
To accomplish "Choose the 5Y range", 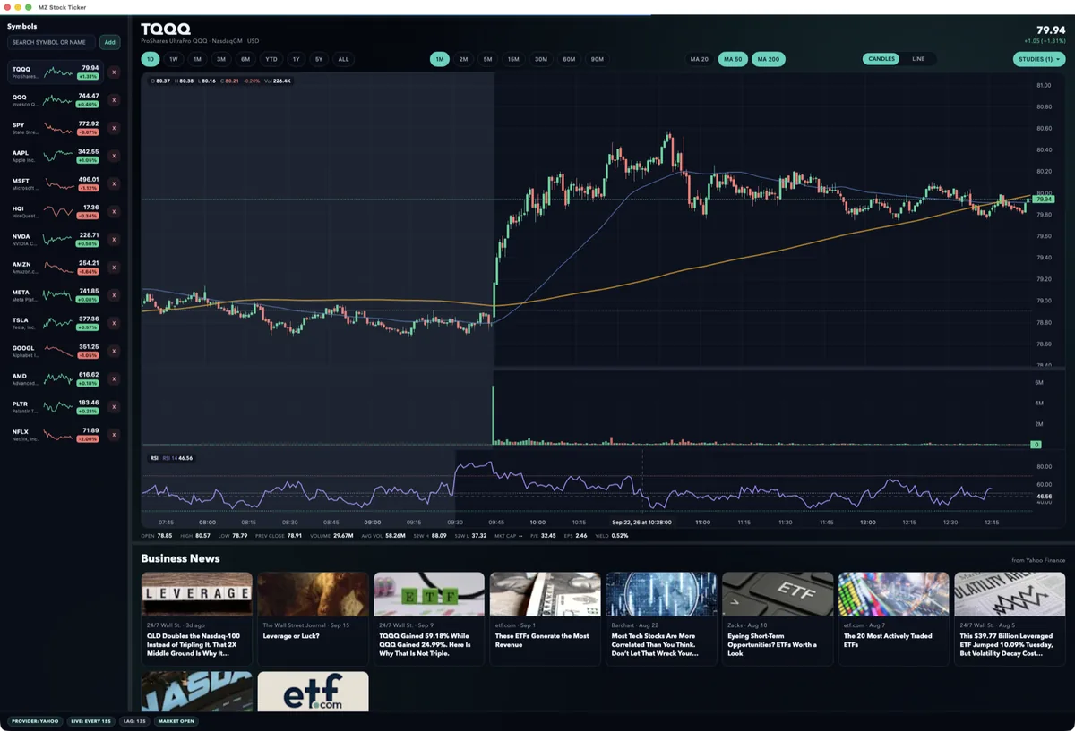I will click(319, 59).
